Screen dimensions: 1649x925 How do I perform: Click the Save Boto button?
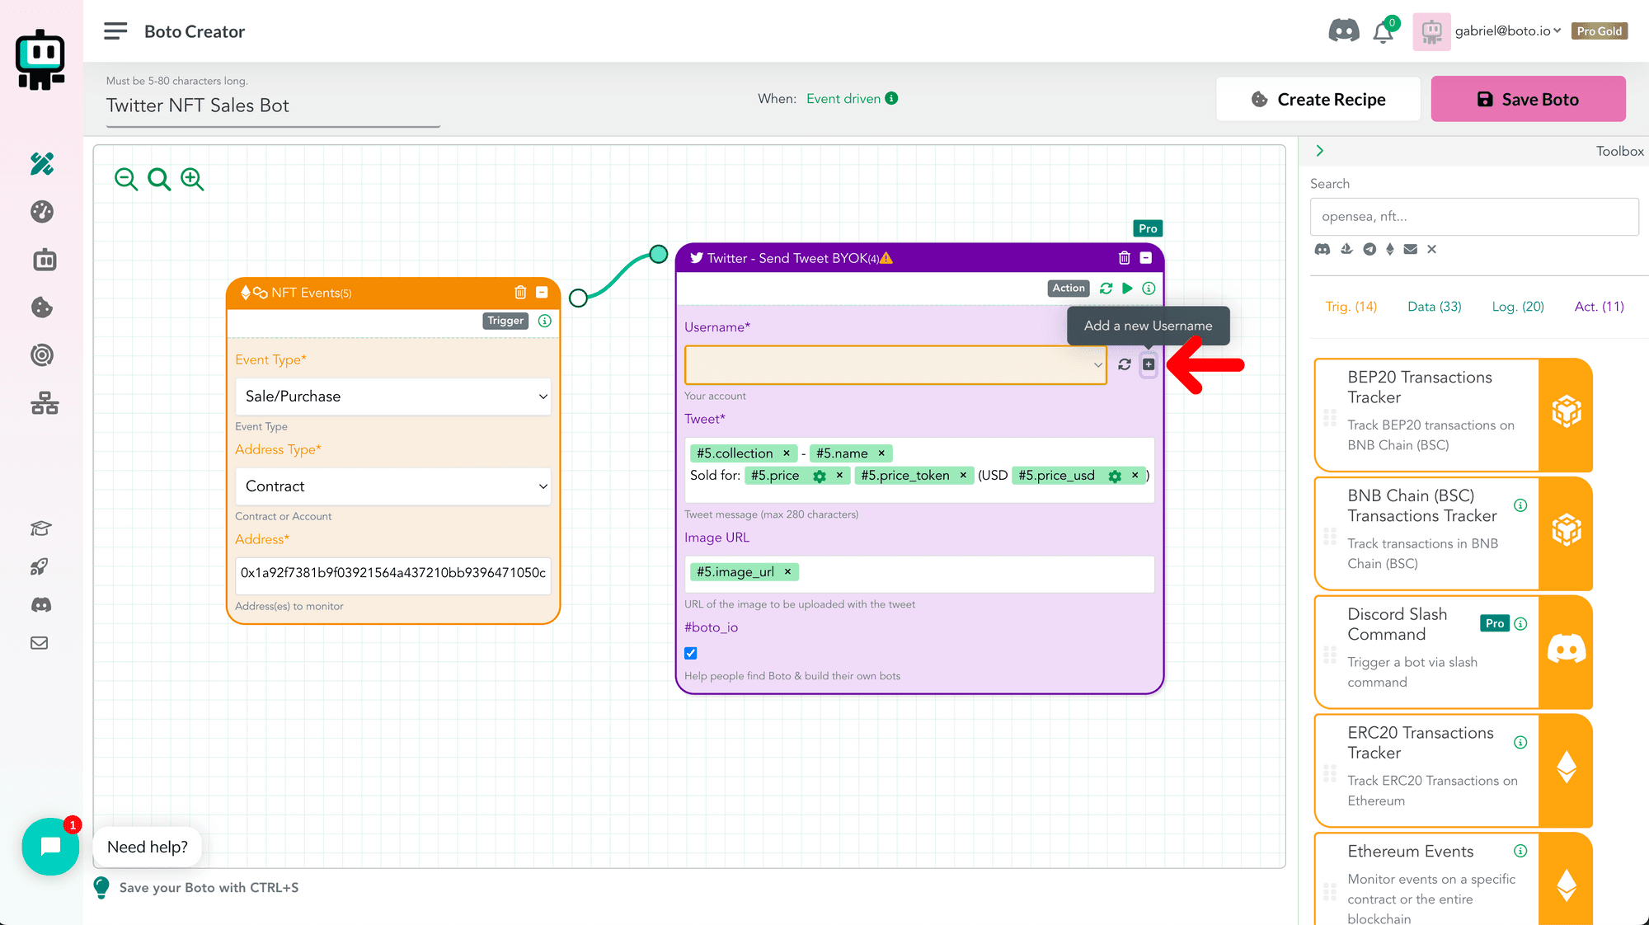pyautogui.click(x=1528, y=99)
